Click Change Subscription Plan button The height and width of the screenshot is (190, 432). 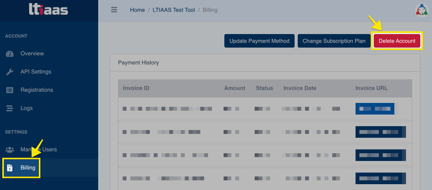coord(334,41)
